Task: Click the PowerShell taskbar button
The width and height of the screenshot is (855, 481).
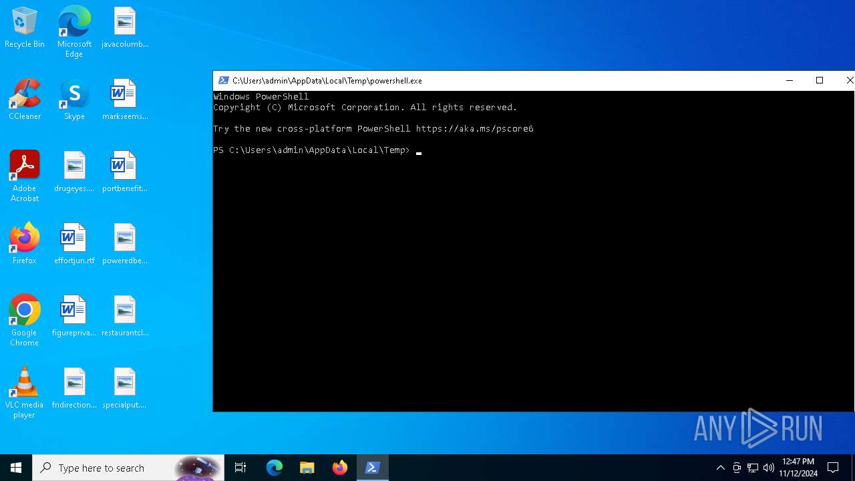Action: tap(373, 468)
